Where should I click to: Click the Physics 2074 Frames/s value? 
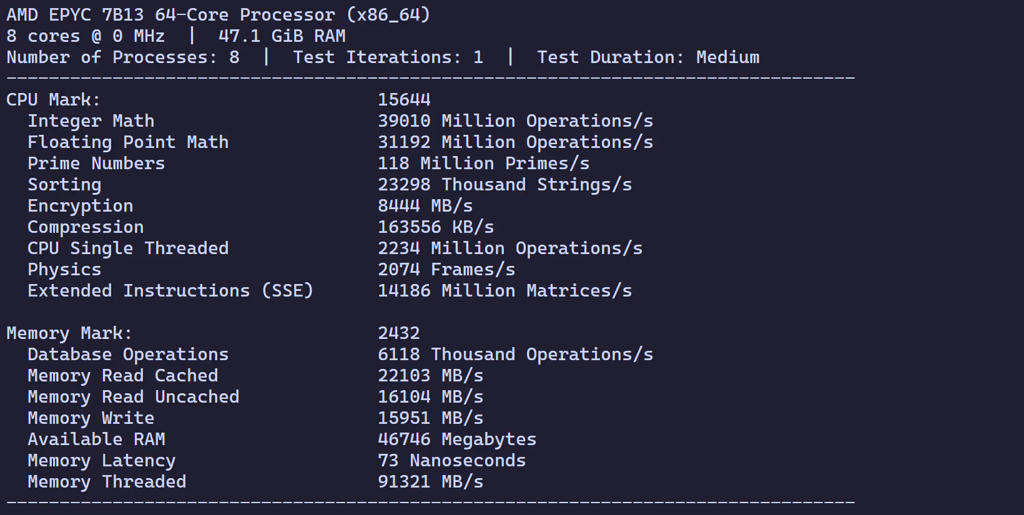point(446,270)
